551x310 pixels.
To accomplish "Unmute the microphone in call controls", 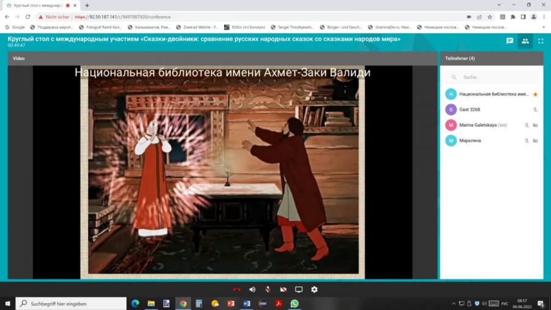I will pos(268,289).
